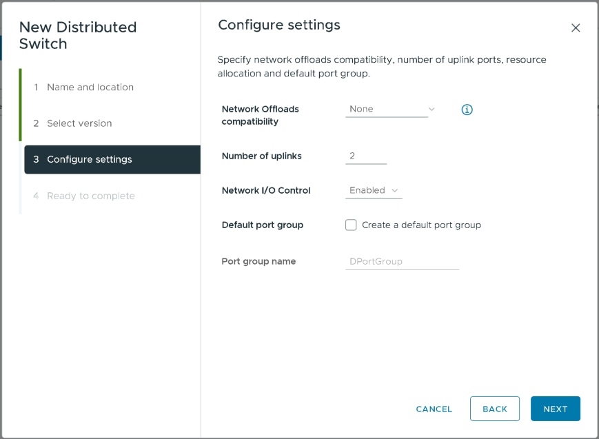Viewport: 599px width, 439px height.
Task: Select step 4 Ready to complete
Action: point(84,196)
